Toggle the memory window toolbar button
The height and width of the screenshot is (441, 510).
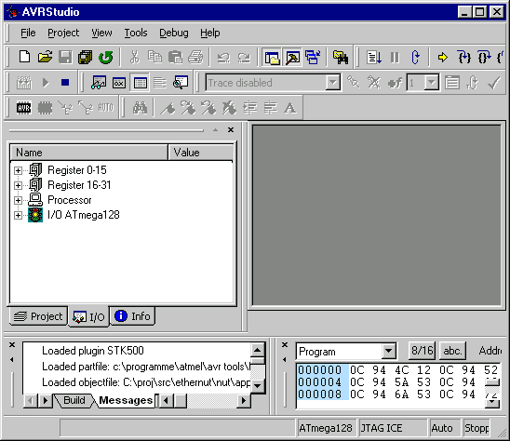pos(140,83)
